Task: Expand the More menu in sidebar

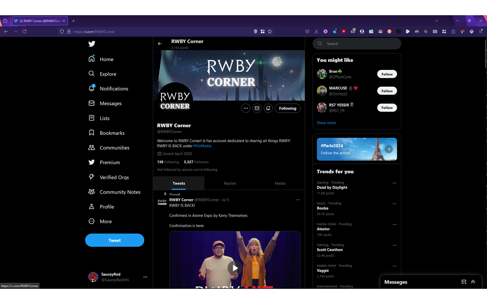Action: click(100, 221)
